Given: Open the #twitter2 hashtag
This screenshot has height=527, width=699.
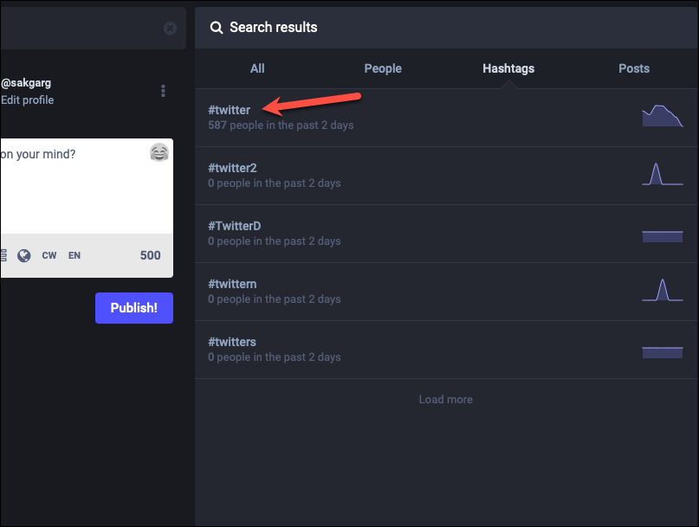Looking at the screenshot, I should click(232, 168).
